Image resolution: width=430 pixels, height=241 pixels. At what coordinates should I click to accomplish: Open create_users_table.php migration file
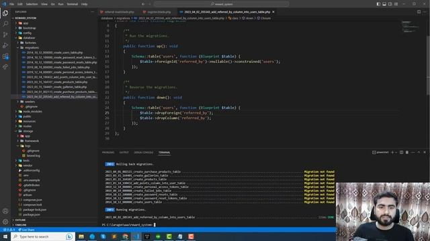54,52
